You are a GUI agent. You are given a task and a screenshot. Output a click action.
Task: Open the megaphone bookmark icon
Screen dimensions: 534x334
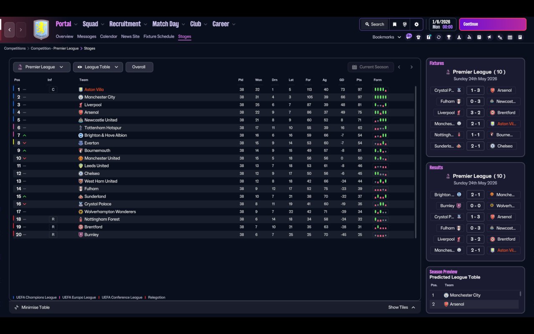489,37
